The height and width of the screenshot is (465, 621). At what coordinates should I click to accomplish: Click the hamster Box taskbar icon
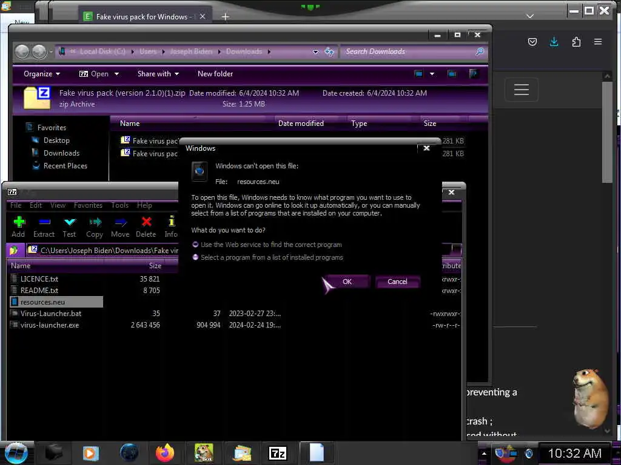[x=204, y=453]
